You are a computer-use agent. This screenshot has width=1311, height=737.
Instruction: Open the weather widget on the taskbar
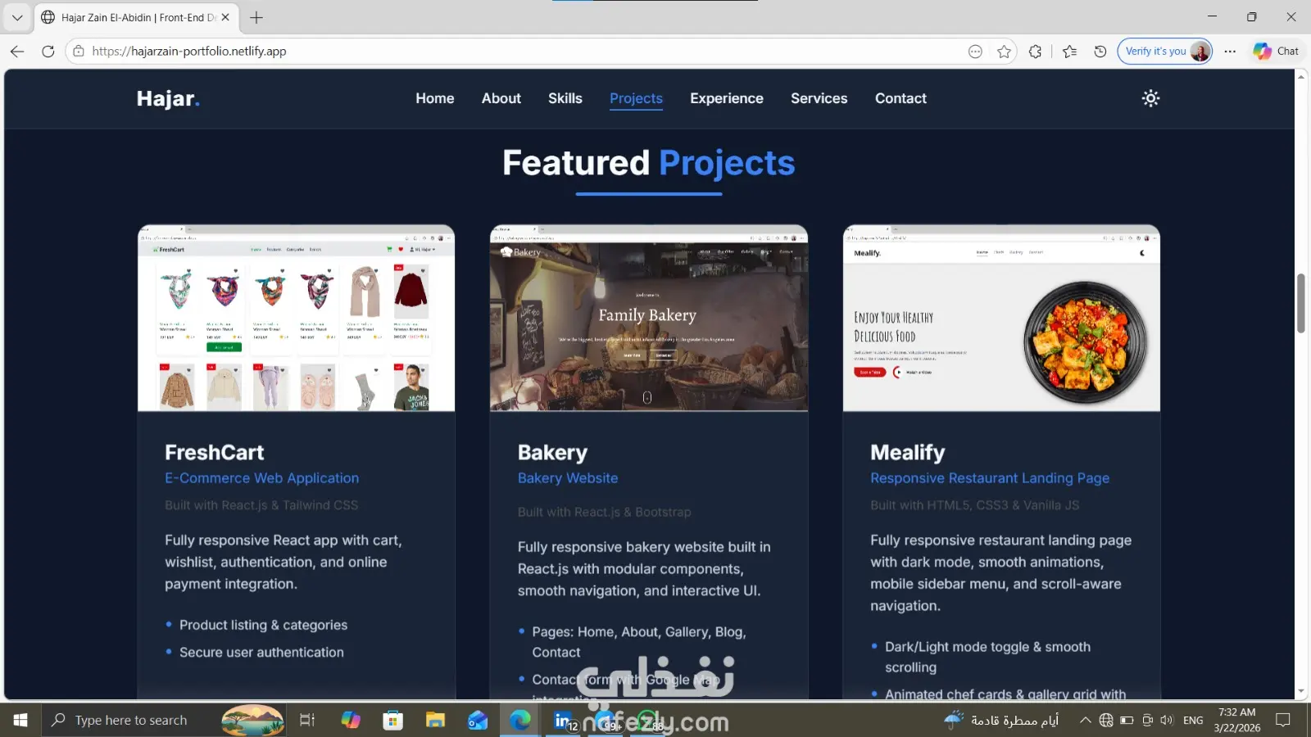click(1001, 721)
